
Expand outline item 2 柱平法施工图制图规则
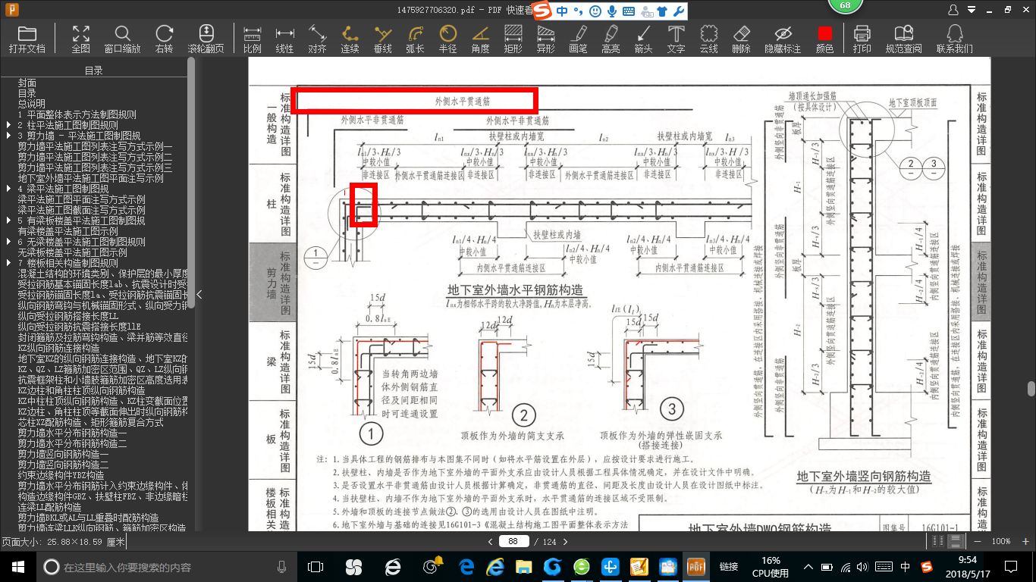[9, 125]
